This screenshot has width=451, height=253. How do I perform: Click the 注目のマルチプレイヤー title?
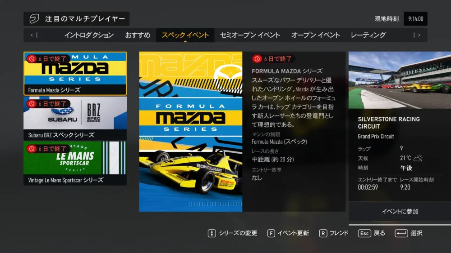[x=85, y=19]
